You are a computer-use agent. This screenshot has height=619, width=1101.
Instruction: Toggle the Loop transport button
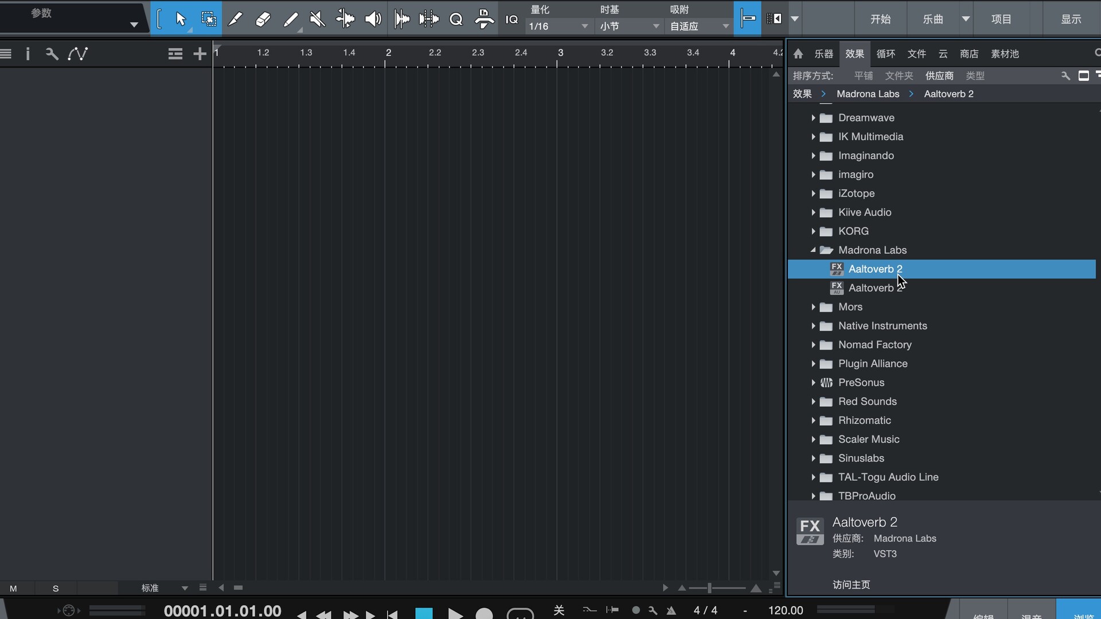tap(520, 613)
